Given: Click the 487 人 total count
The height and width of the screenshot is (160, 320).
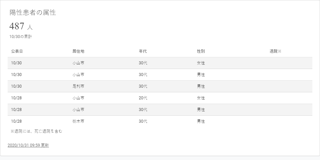Looking at the screenshot, I should pos(21,26).
